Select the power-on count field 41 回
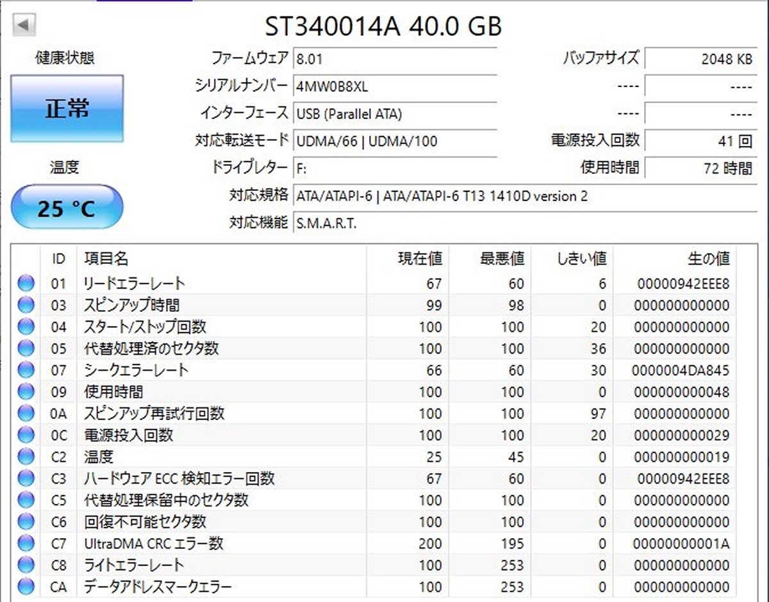769x602 pixels. (x=700, y=141)
